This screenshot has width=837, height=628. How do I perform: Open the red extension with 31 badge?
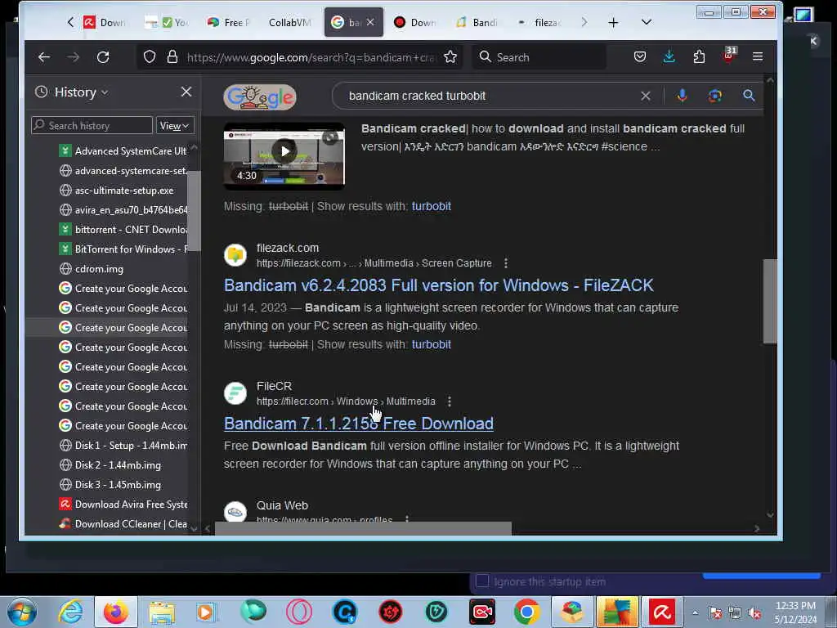(729, 56)
